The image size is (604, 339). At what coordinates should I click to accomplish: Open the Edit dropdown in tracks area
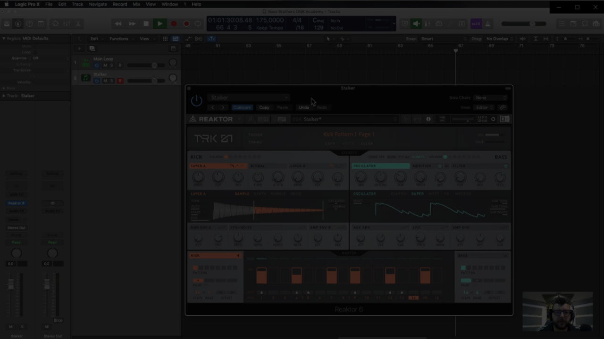[x=96, y=39]
